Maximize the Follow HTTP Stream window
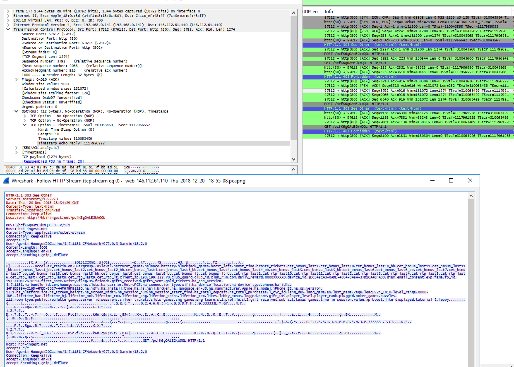The width and height of the screenshot is (514, 367). (451, 181)
